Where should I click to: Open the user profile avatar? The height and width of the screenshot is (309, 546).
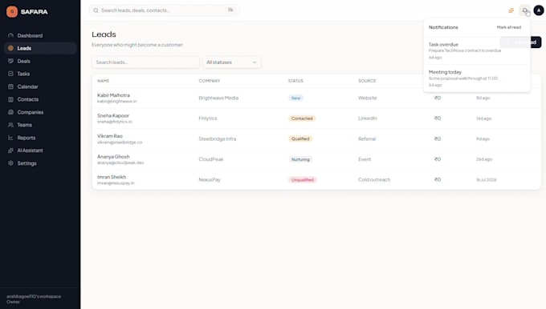coord(539,10)
